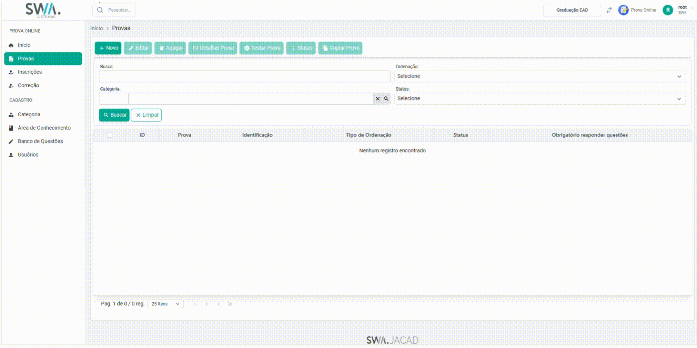This screenshot has height=348, width=697.
Task: Click the next page arrow in the pagination
Action: pos(218,304)
